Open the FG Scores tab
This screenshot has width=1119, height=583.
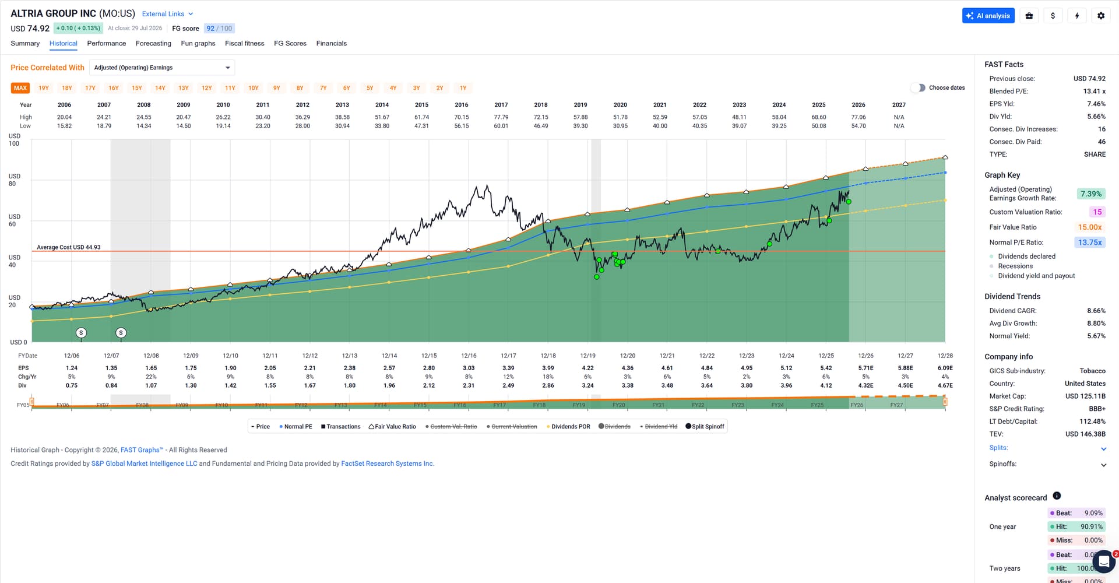290,44
